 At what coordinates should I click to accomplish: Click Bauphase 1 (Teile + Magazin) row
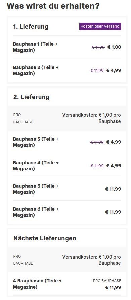point(67,47)
